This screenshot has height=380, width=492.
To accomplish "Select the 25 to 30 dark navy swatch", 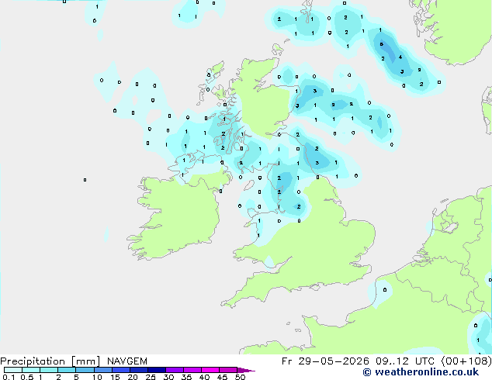I will tap(157, 370).
